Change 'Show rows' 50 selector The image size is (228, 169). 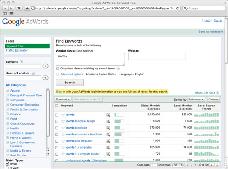tap(177, 165)
